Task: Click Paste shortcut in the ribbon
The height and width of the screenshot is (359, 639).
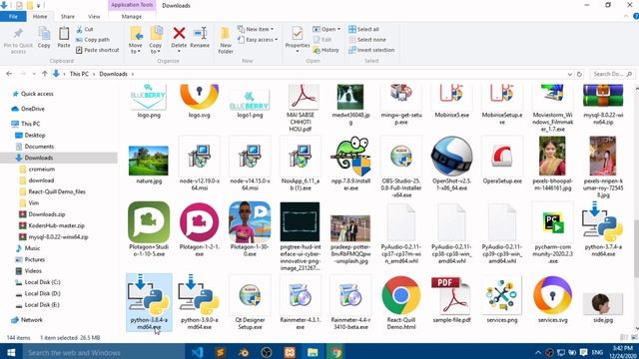Action: pos(98,50)
